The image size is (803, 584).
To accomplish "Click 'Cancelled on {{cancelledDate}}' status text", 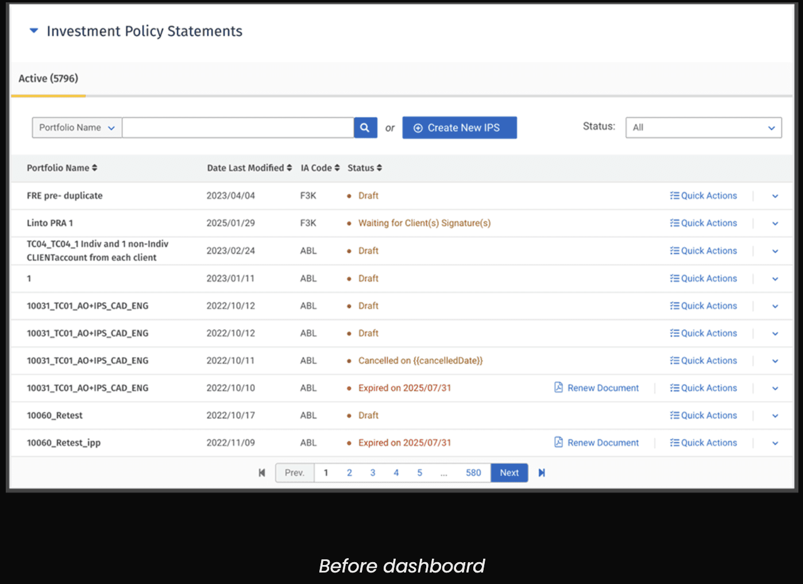I will [420, 360].
